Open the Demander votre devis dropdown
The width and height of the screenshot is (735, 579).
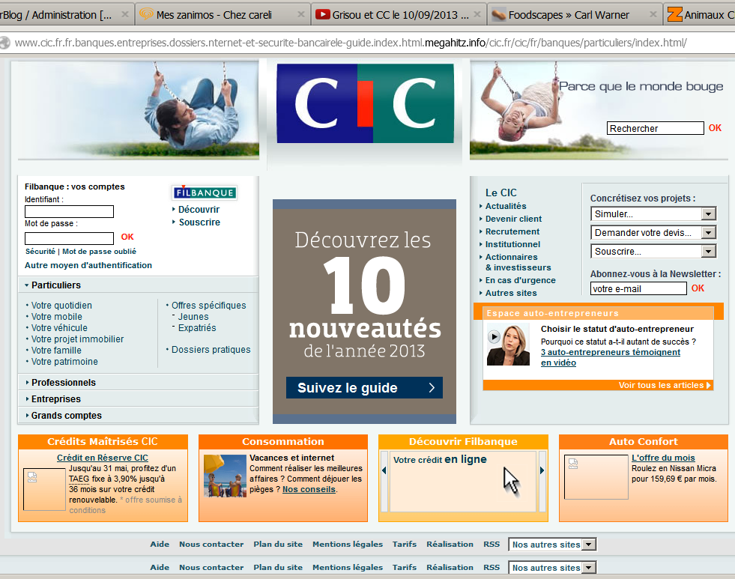pos(653,233)
